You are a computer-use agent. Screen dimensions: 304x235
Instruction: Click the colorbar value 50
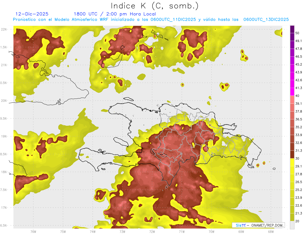[x=297, y=33]
